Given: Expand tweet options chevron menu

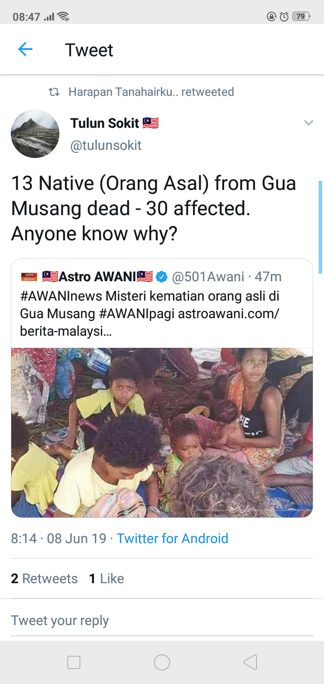Looking at the screenshot, I should 308,123.
